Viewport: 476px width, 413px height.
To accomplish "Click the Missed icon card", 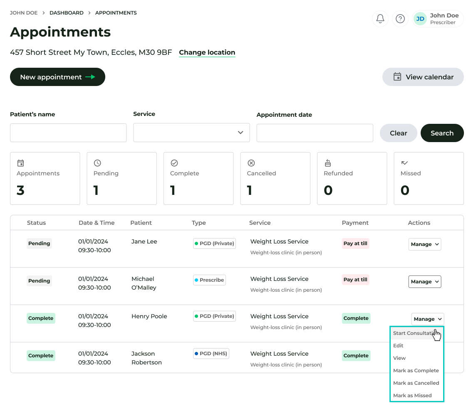I will pyautogui.click(x=429, y=178).
